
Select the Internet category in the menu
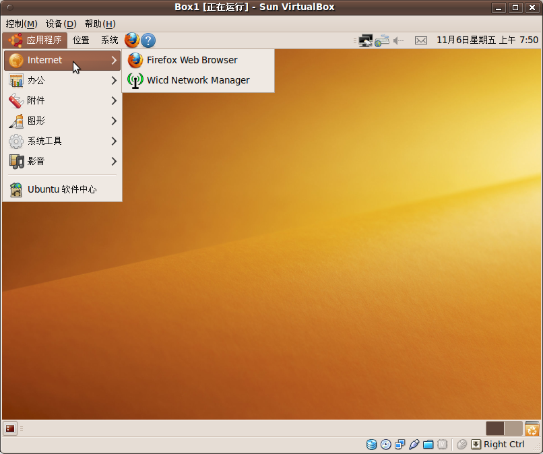63,60
